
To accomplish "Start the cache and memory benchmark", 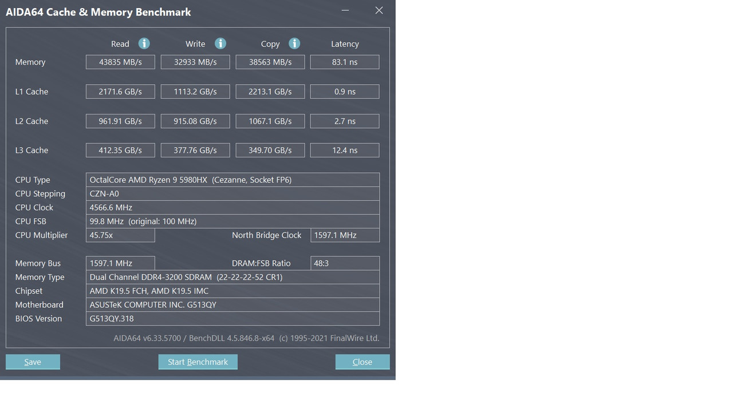I will click(198, 362).
